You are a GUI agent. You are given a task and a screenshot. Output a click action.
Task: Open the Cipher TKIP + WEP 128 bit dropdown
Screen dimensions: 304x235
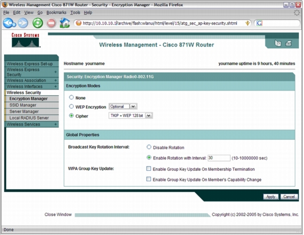click(131, 116)
